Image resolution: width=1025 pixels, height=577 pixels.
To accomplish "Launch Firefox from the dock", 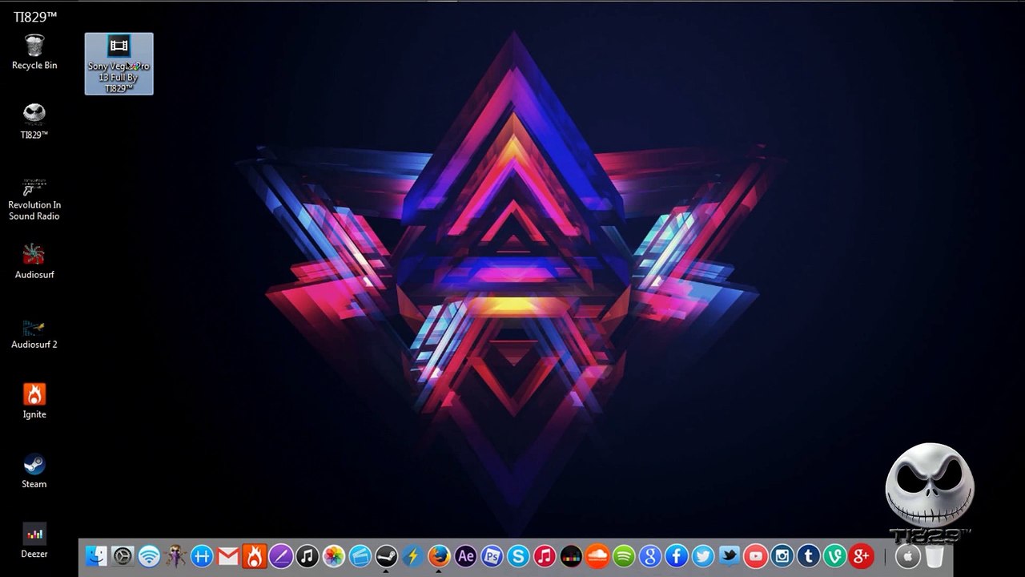I will pyautogui.click(x=440, y=556).
